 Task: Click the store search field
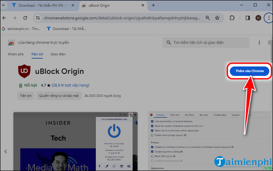coord(206,43)
